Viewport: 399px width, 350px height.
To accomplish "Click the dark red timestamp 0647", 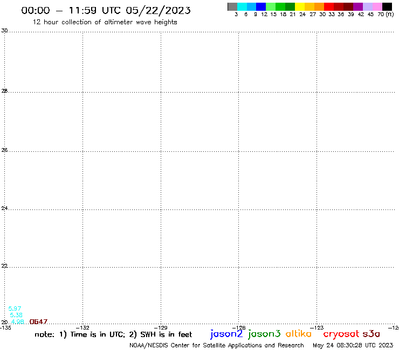I will pyautogui.click(x=38, y=322).
